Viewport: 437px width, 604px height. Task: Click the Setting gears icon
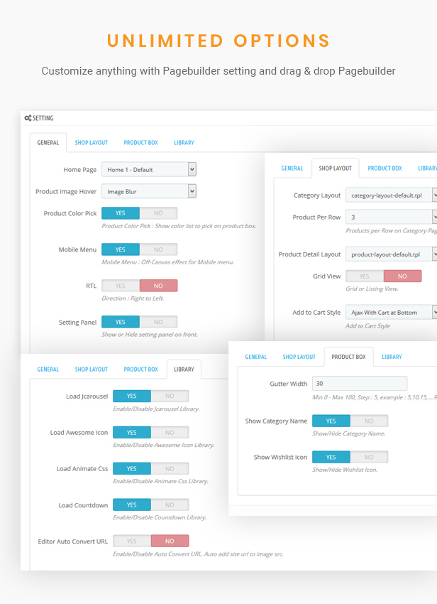click(x=28, y=118)
